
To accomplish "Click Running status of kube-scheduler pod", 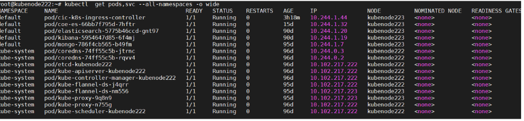I will point(224,111).
